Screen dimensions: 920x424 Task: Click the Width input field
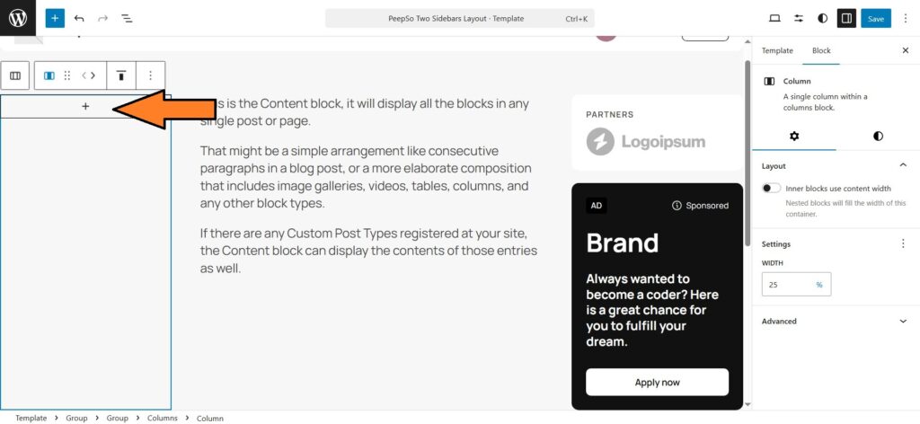point(785,285)
